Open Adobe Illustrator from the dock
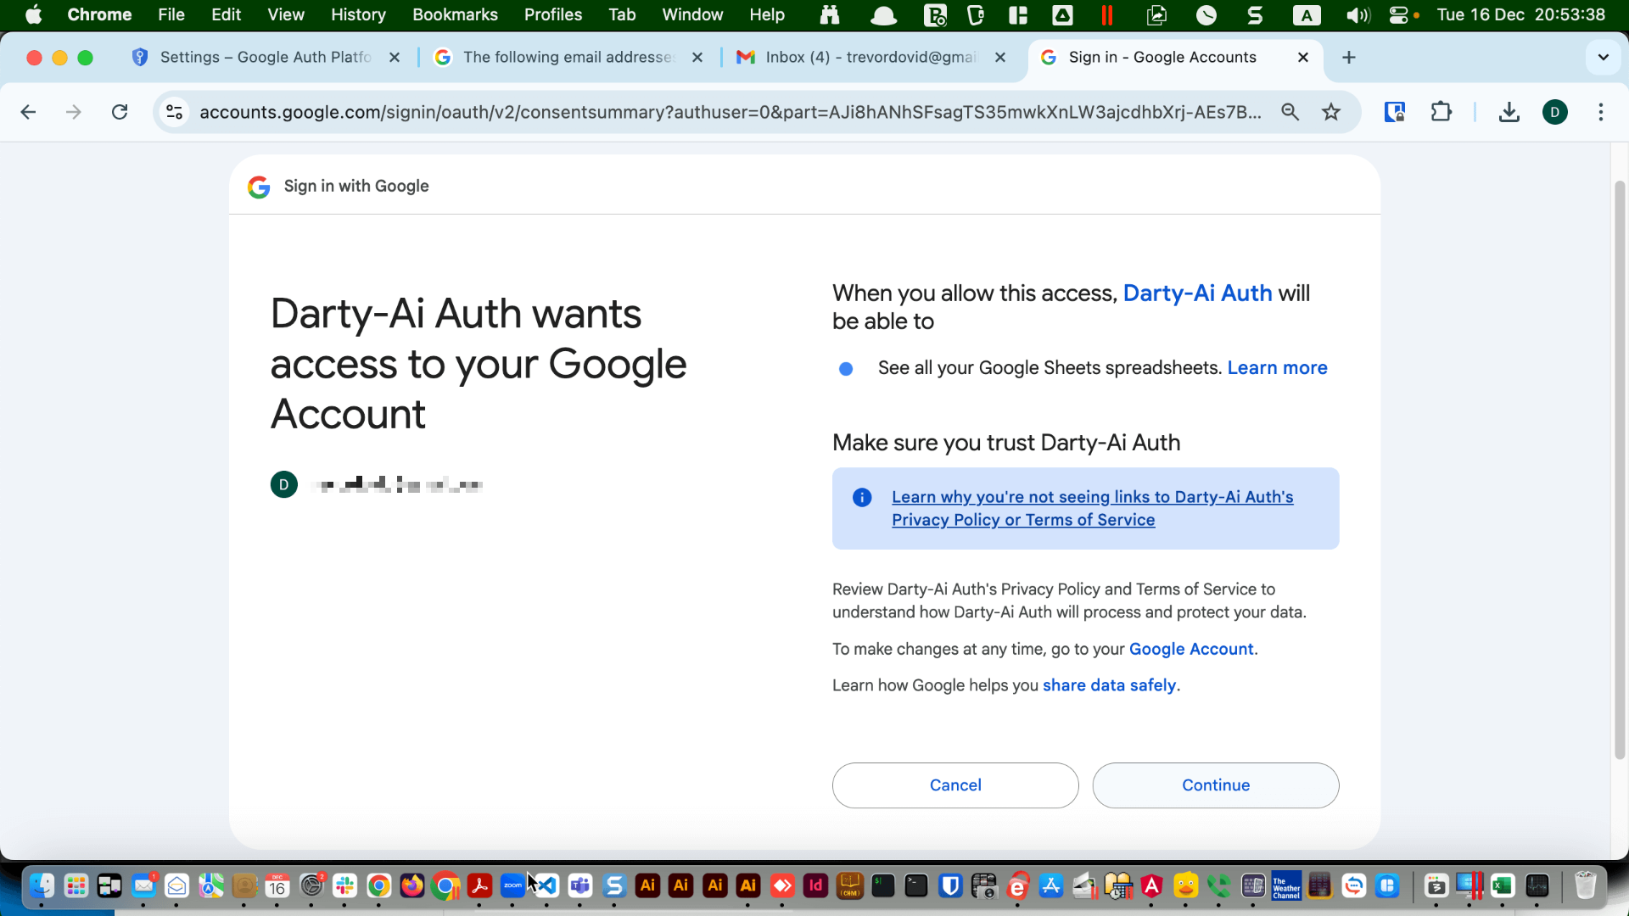 click(x=647, y=885)
